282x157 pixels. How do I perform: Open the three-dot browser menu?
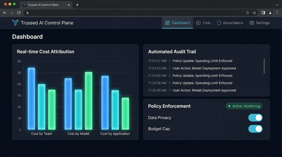click(x=277, y=12)
